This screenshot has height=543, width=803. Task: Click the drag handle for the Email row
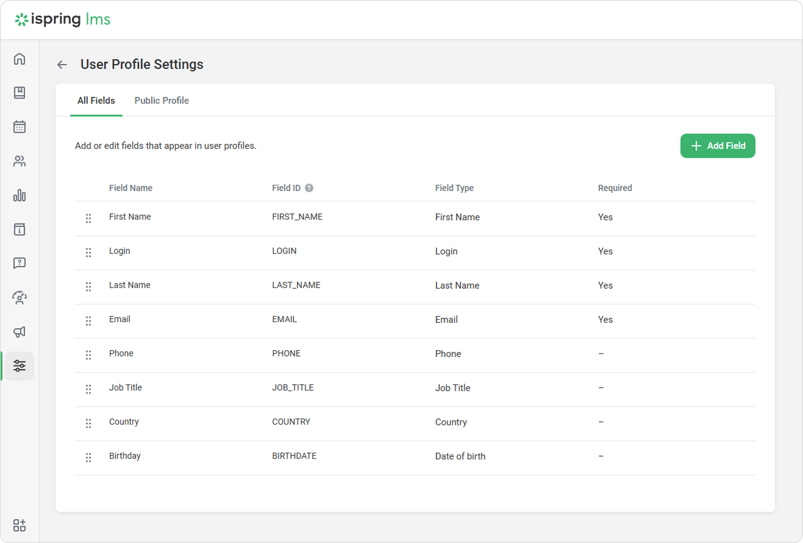point(88,320)
